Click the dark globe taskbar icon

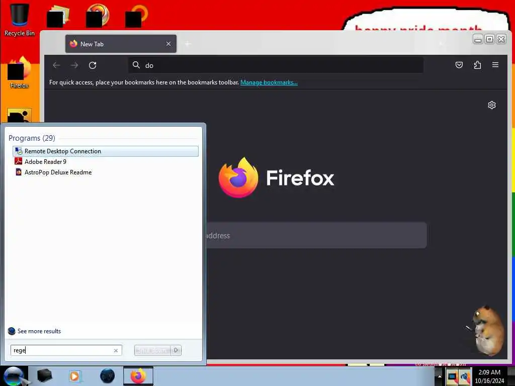click(108, 376)
